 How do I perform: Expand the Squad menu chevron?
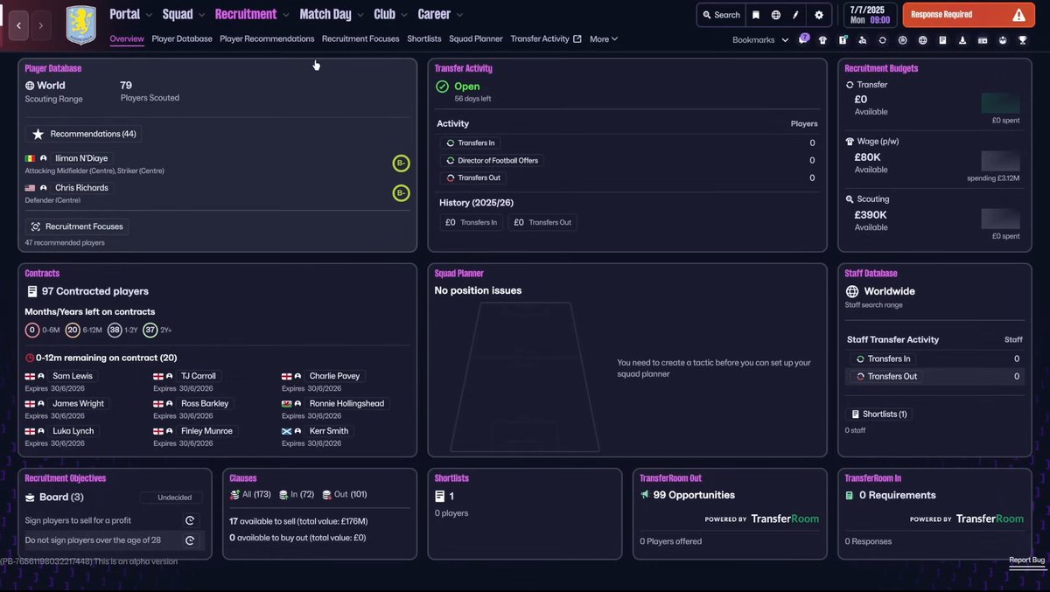[202, 15]
